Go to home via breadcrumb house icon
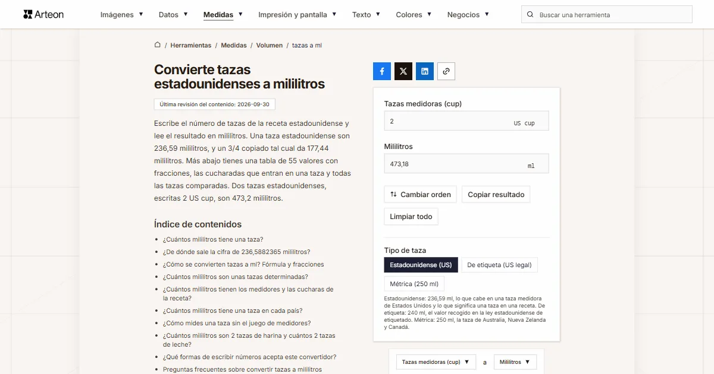The height and width of the screenshot is (374, 714). pos(158,45)
